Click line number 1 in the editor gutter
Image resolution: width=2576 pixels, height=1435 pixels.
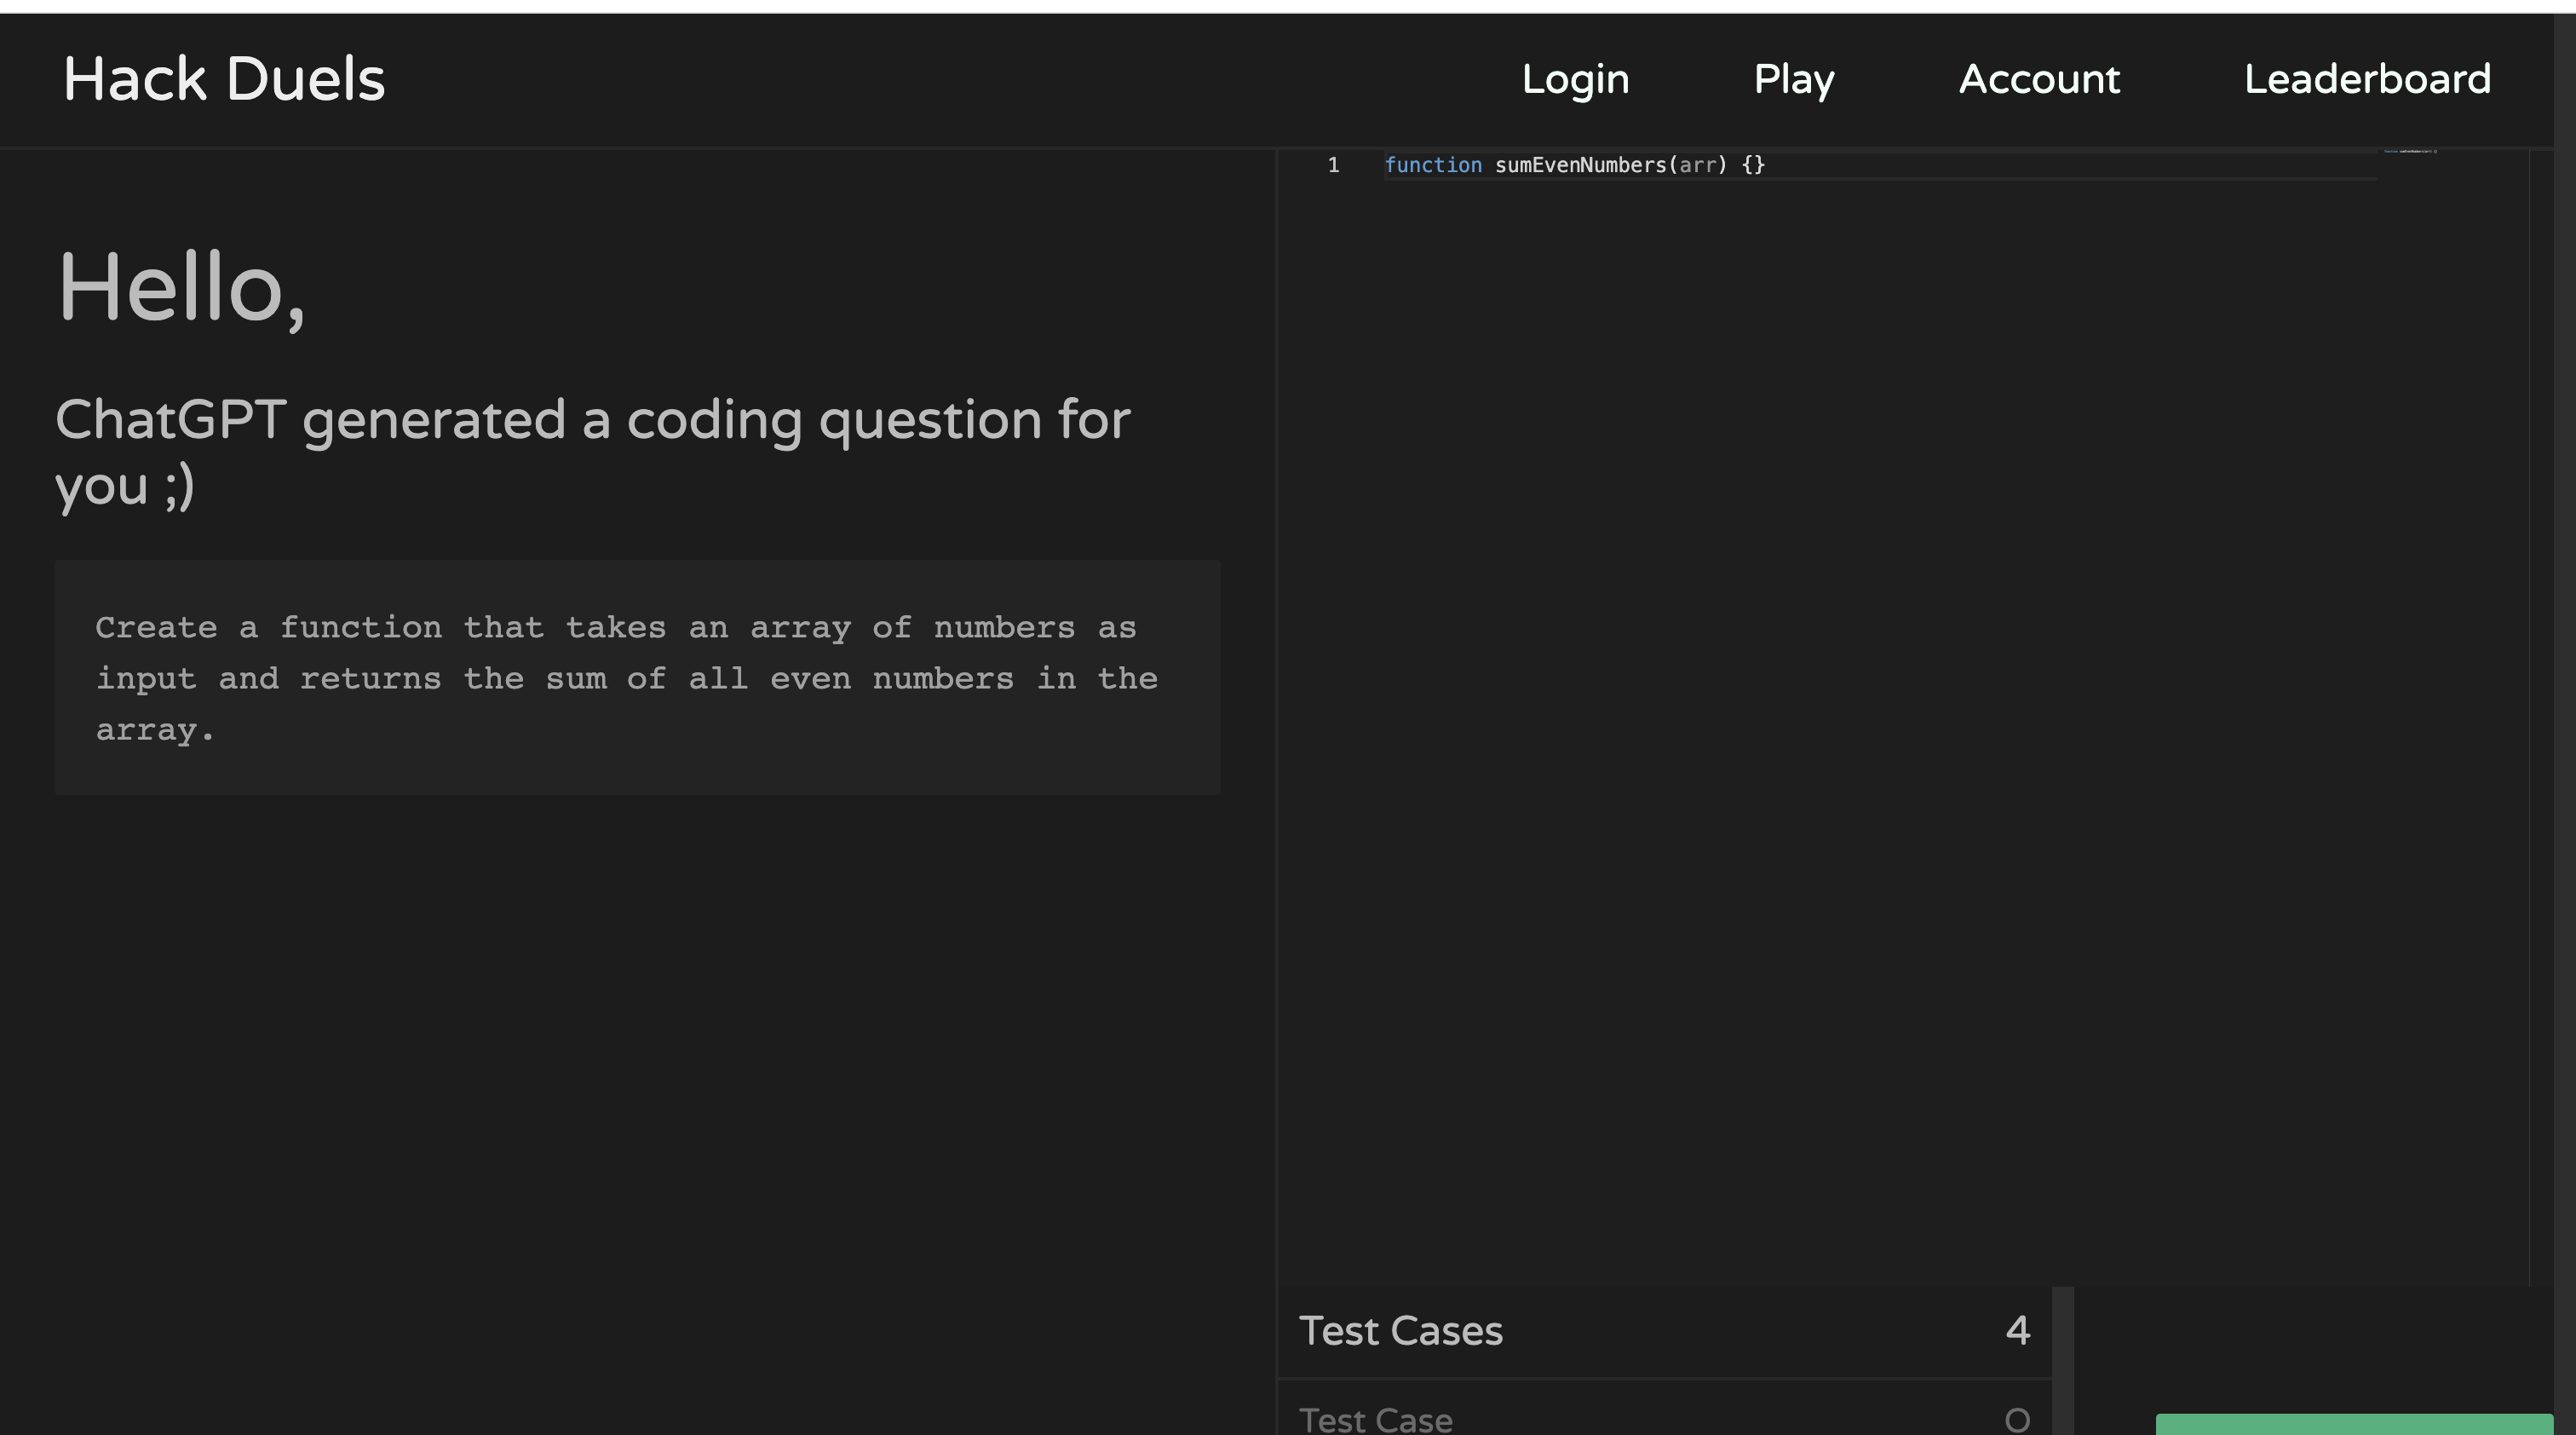1333,165
